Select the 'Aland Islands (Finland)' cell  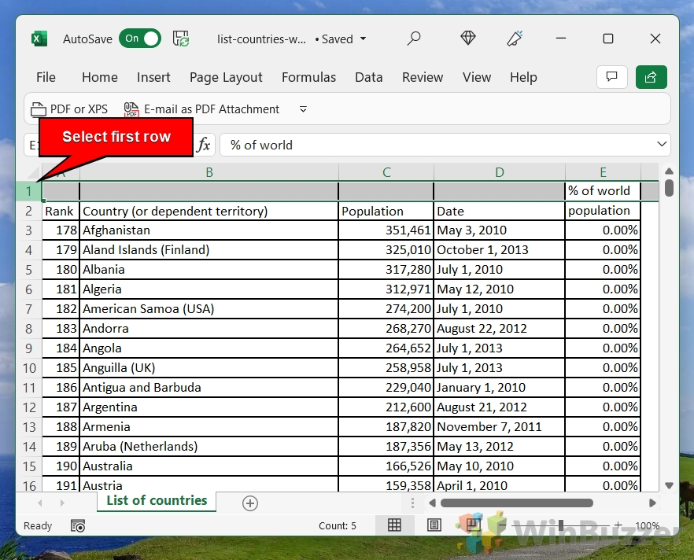click(209, 250)
